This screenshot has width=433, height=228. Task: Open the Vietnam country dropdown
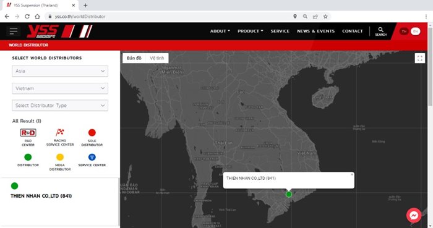60,88
